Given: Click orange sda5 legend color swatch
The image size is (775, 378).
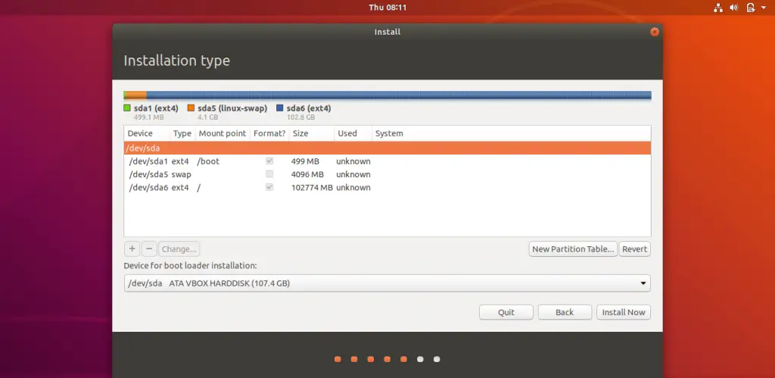Looking at the screenshot, I should [x=191, y=108].
